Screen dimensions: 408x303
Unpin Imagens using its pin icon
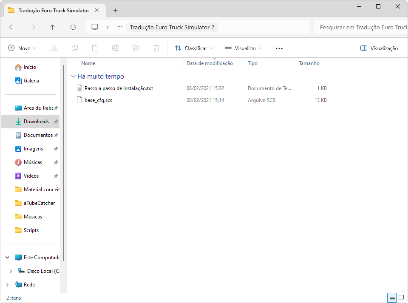click(56, 149)
